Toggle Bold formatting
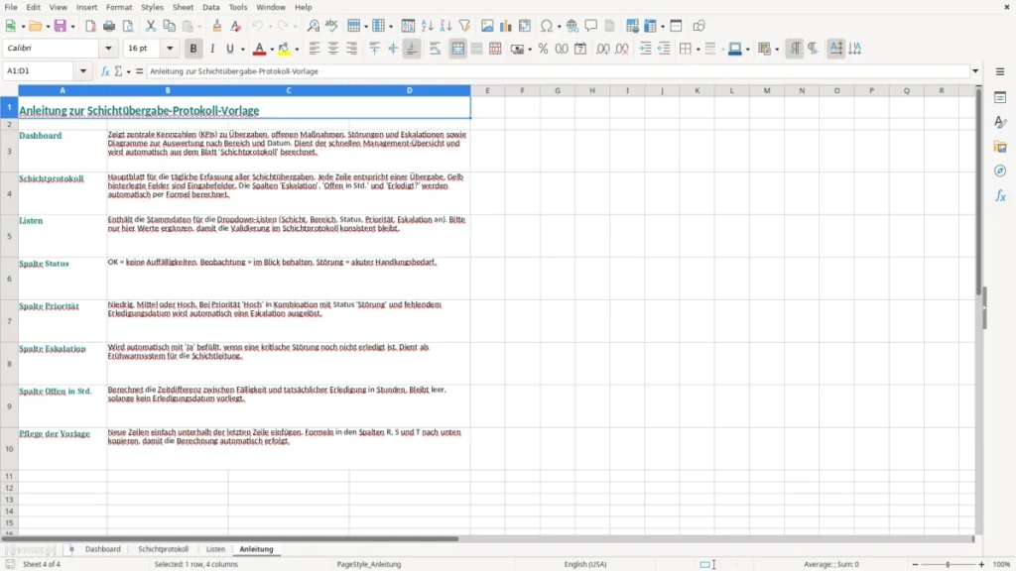Image resolution: width=1016 pixels, height=571 pixels. pyautogui.click(x=193, y=49)
